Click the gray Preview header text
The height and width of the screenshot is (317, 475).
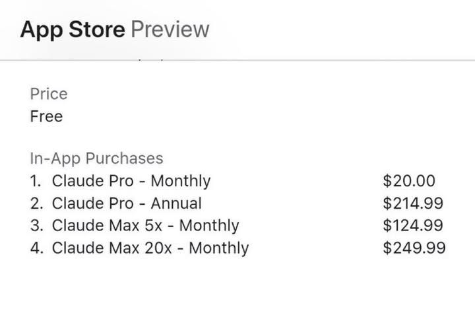pyautogui.click(x=170, y=30)
